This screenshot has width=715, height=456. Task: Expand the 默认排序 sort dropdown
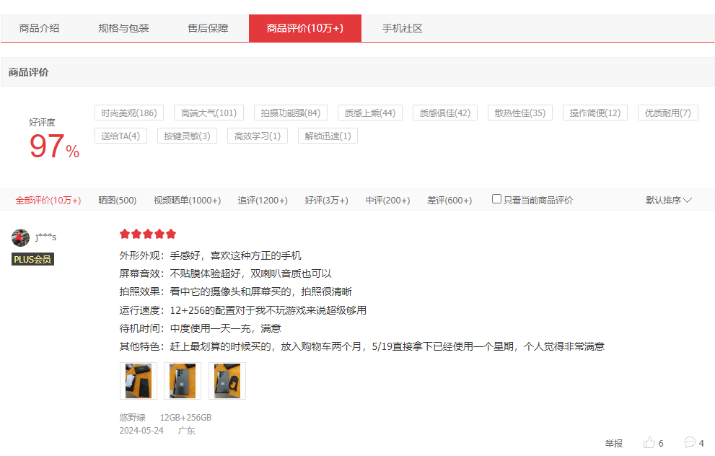[x=669, y=200]
